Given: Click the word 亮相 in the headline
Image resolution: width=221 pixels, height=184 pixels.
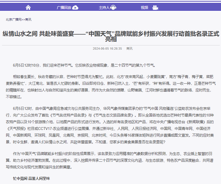Looking at the screenshot, I should 111,39.
